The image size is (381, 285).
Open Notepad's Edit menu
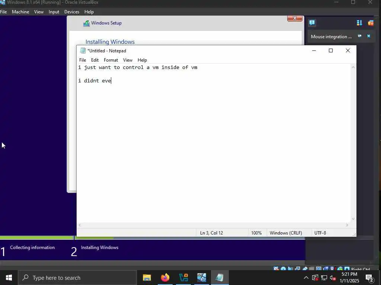[x=95, y=60]
